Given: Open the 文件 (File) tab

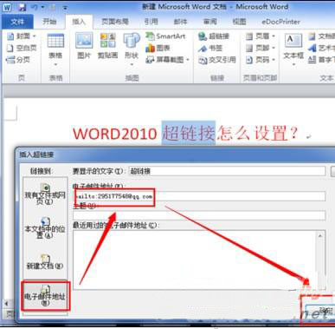Looking at the screenshot, I should (17, 22).
